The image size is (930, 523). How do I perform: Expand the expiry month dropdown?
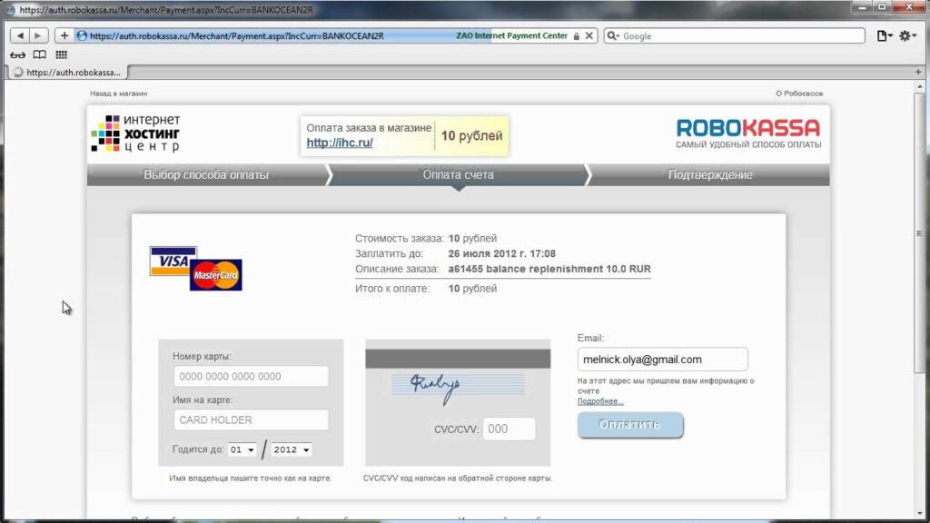242,449
